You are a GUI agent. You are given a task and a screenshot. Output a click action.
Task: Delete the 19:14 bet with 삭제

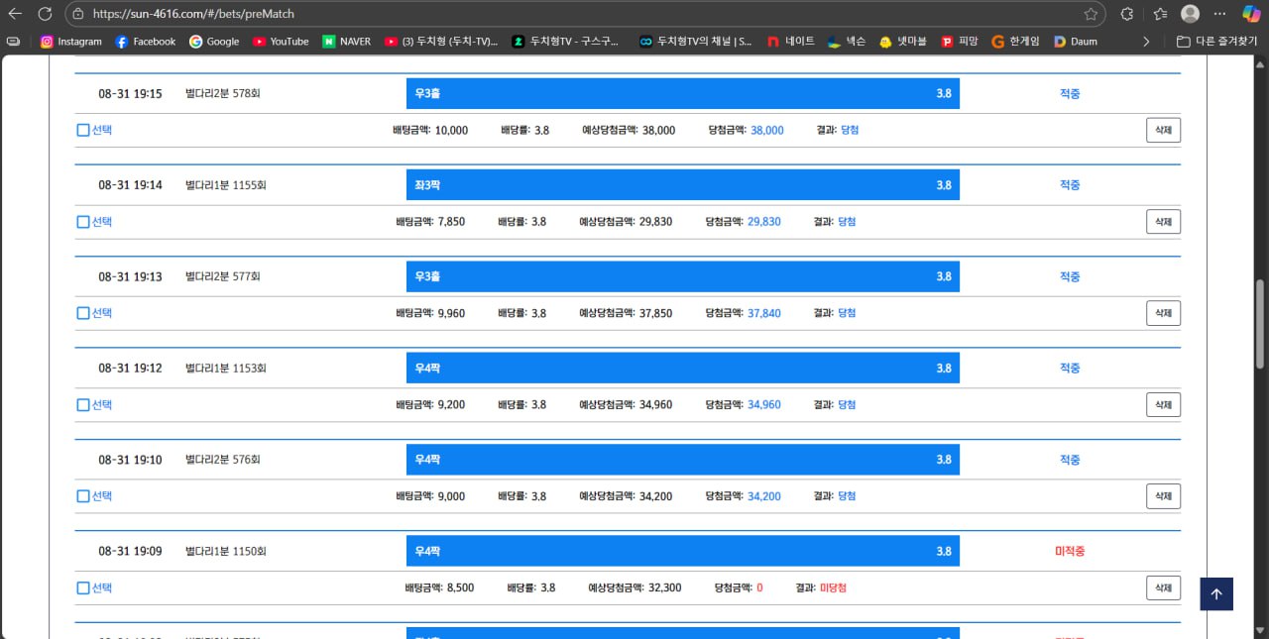(x=1163, y=222)
